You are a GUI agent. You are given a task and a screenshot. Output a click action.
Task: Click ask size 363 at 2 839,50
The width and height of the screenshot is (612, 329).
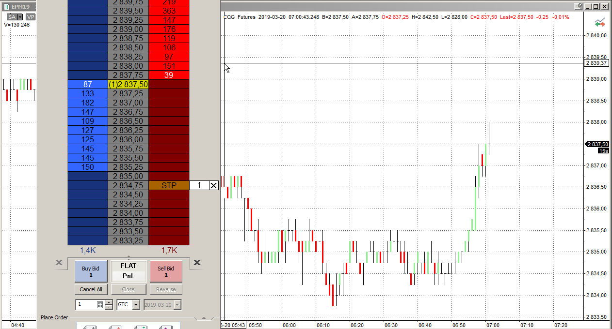click(169, 11)
